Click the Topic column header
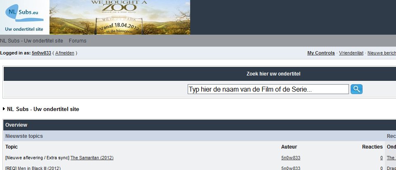This screenshot has width=396, height=170. pos(12,146)
